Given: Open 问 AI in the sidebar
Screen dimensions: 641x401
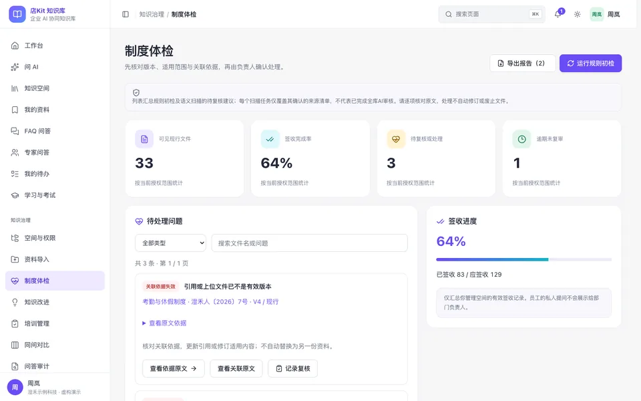Looking at the screenshot, I should click(55, 67).
